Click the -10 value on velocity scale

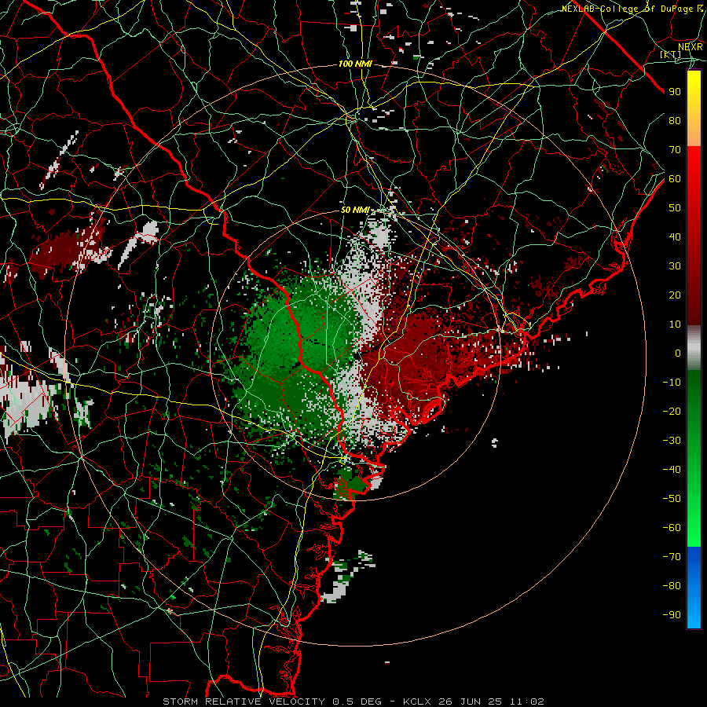672,383
